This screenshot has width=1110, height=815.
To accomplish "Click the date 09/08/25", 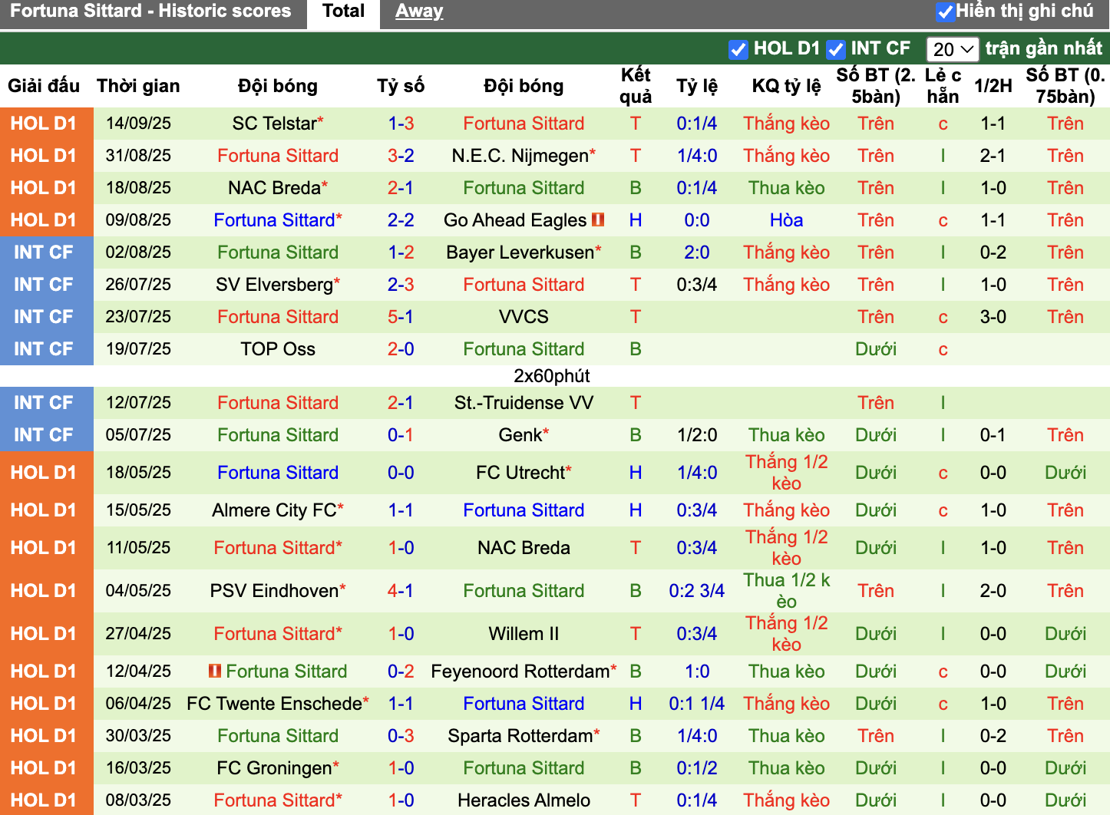I will tap(138, 220).
